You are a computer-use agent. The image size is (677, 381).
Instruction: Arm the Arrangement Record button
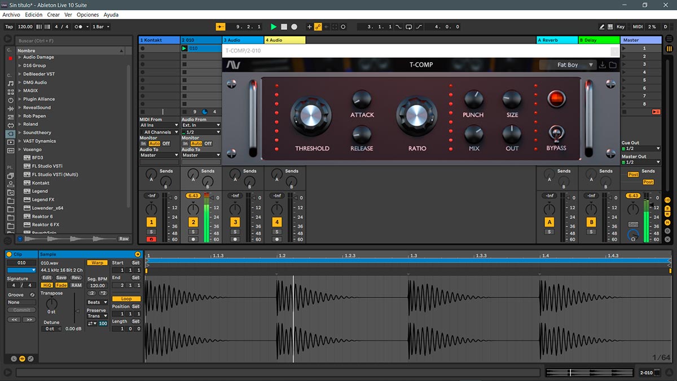point(294,27)
